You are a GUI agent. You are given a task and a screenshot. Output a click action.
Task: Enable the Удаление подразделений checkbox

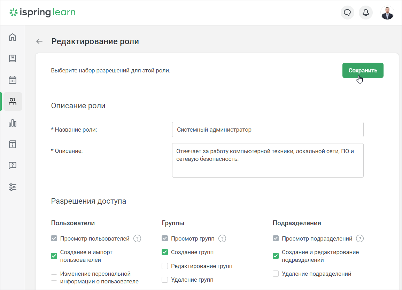[276, 274]
